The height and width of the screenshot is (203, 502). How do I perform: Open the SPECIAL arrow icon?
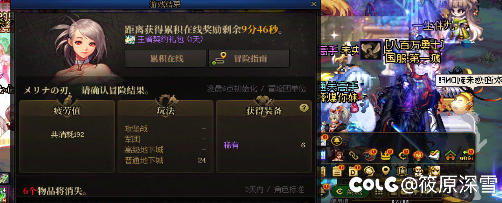click(467, 155)
